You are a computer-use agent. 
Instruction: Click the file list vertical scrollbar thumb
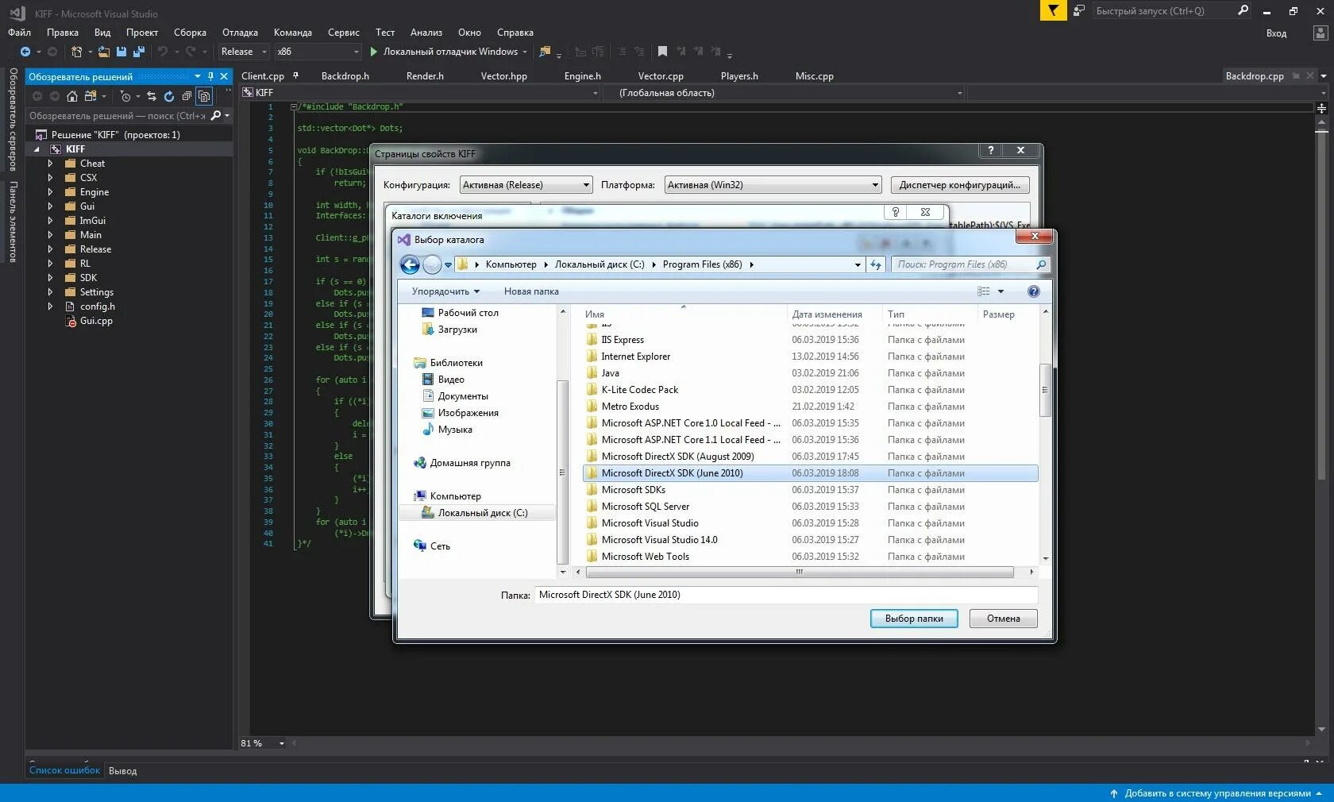point(1045,390)
